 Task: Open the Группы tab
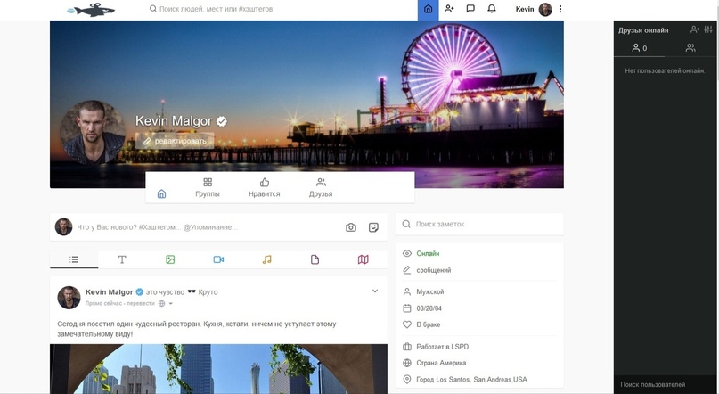click(208, 187)
